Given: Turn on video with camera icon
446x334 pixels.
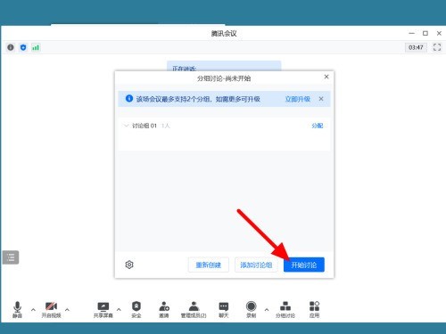Looking at the screenshot, I should click(51, 309).
